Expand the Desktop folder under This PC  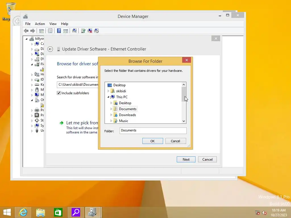pos(111,103)
